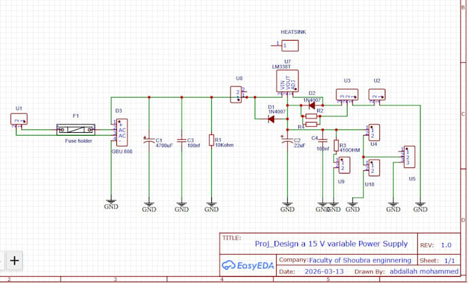Click the company text 'Faculty of Shoubra enginnering'
The height and width of the screenshot is (283, 468).
click(360, 260)
